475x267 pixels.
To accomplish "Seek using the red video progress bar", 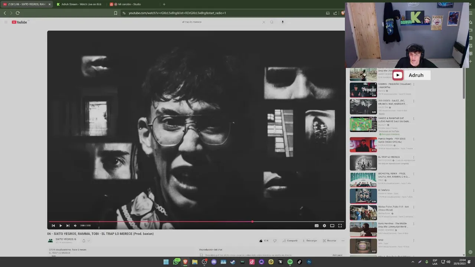I will [197, 222].
